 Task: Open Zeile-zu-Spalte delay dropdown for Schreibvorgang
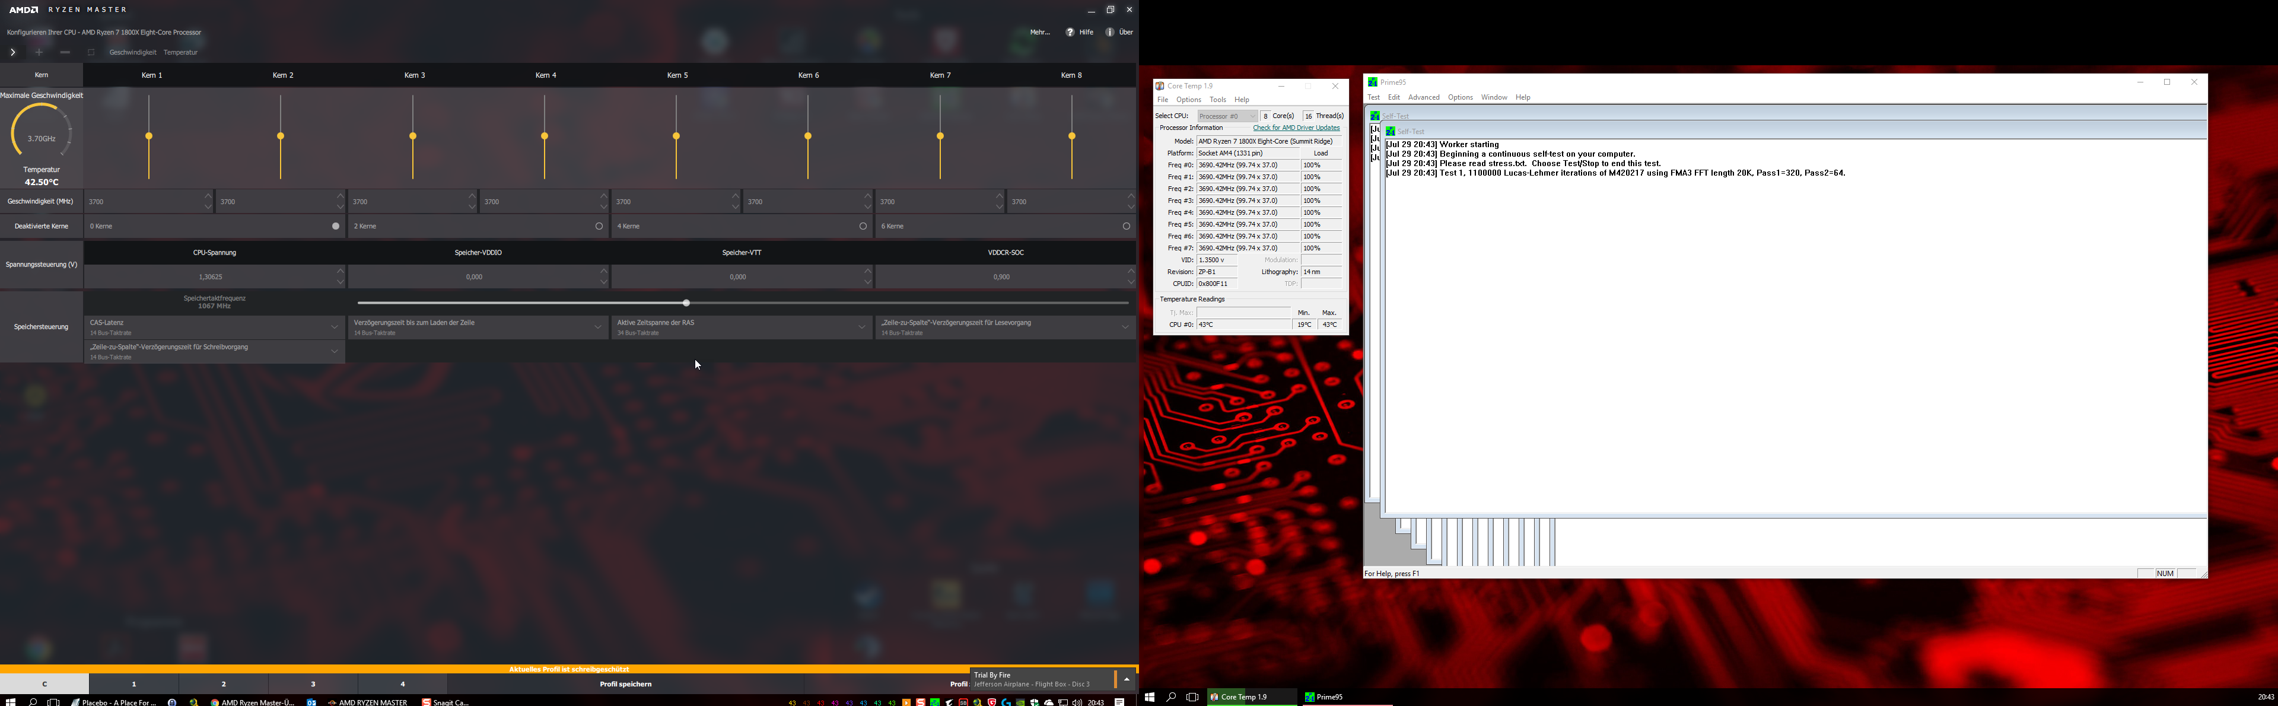tap(215, 352)
